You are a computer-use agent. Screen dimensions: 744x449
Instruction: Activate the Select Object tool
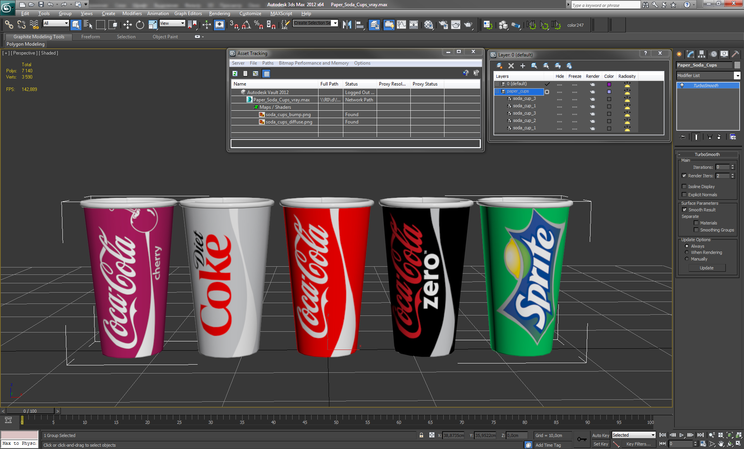coord(76,25)
